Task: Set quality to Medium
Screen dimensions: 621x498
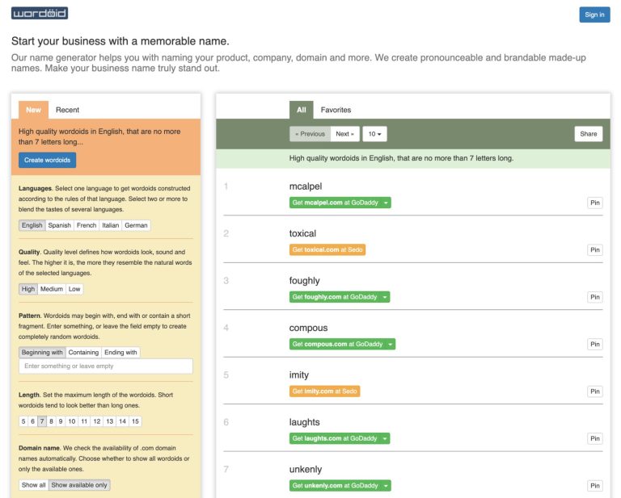Action: [x=52, y=289]
